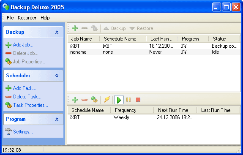Click the Delete Job minus icon in sidebar

[8, 53]
